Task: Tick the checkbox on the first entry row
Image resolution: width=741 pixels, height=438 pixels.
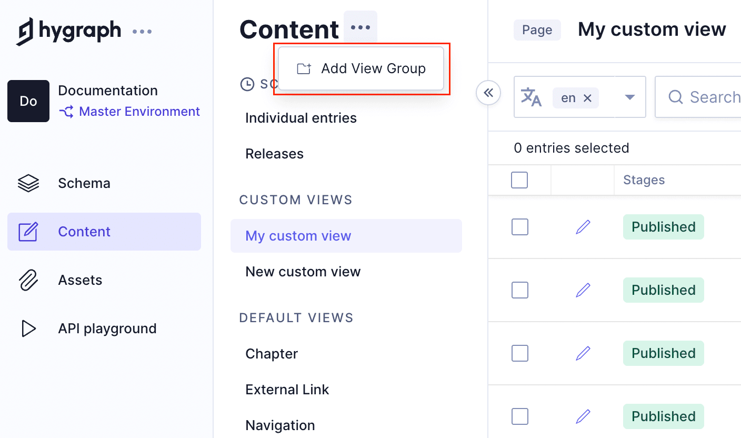Action: 519,226
